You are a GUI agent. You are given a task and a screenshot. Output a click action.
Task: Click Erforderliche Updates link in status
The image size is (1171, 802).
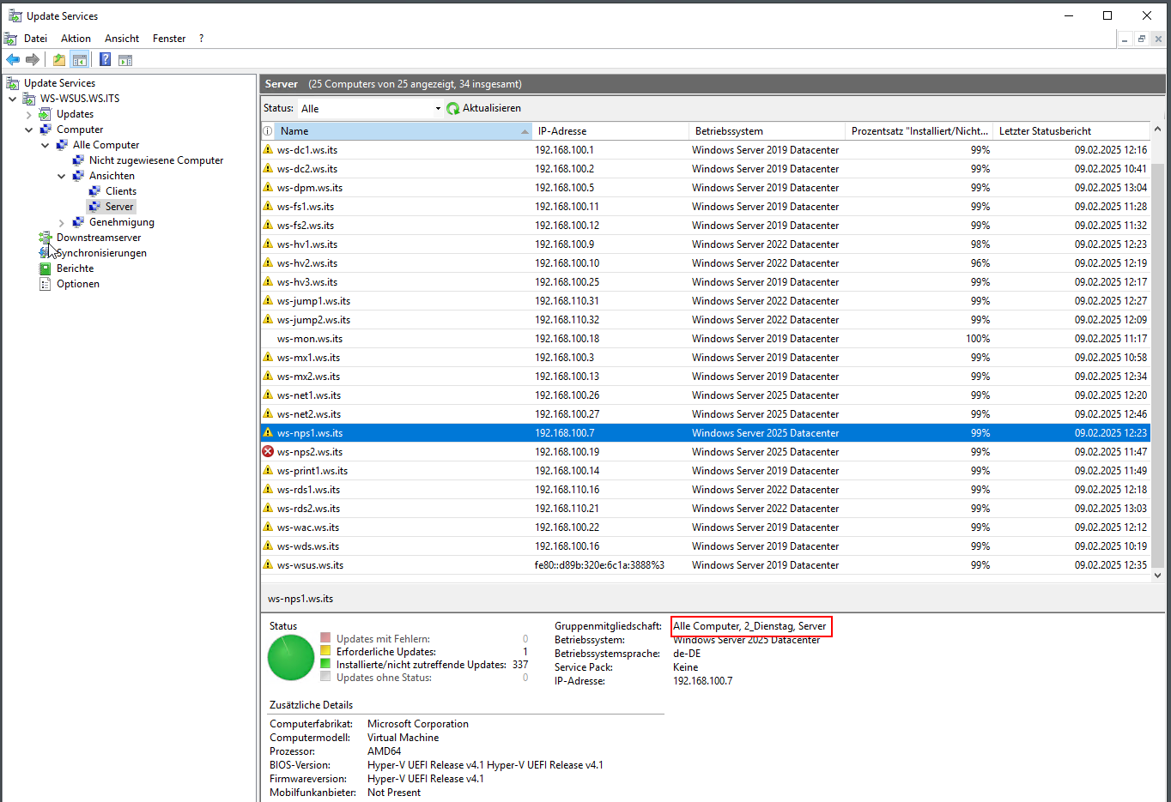[386, 652]
